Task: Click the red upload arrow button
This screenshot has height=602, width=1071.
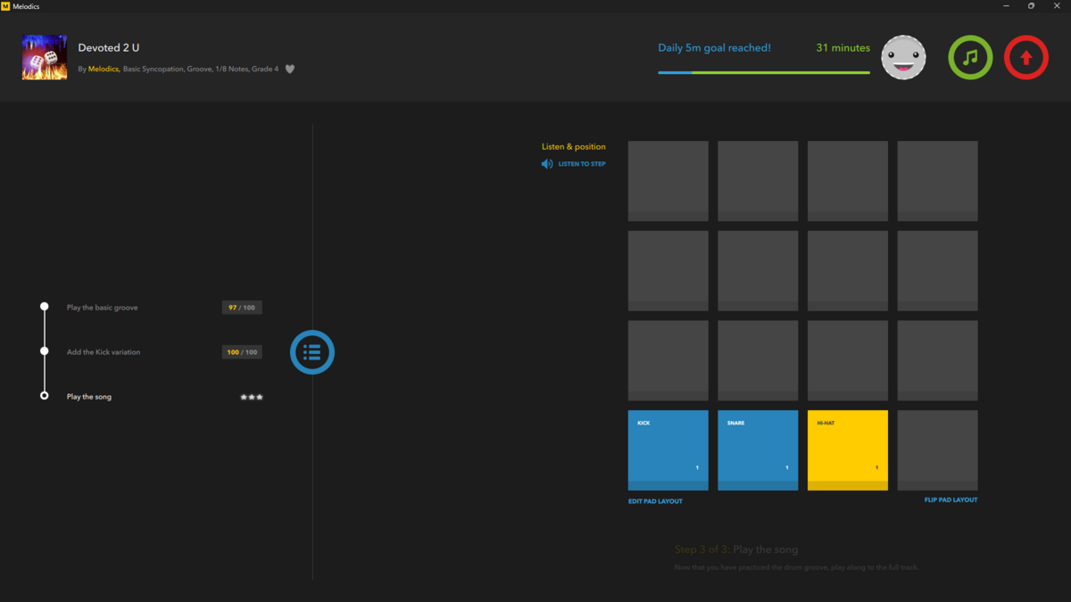Action: (x=1026, y=58)
